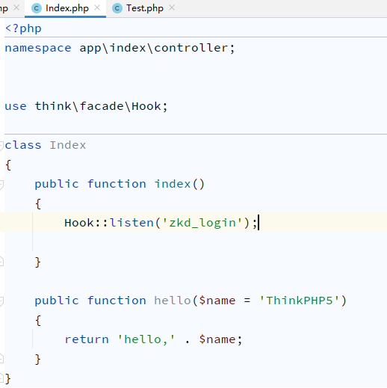Click the end fold marker of index()

point(1,262)
